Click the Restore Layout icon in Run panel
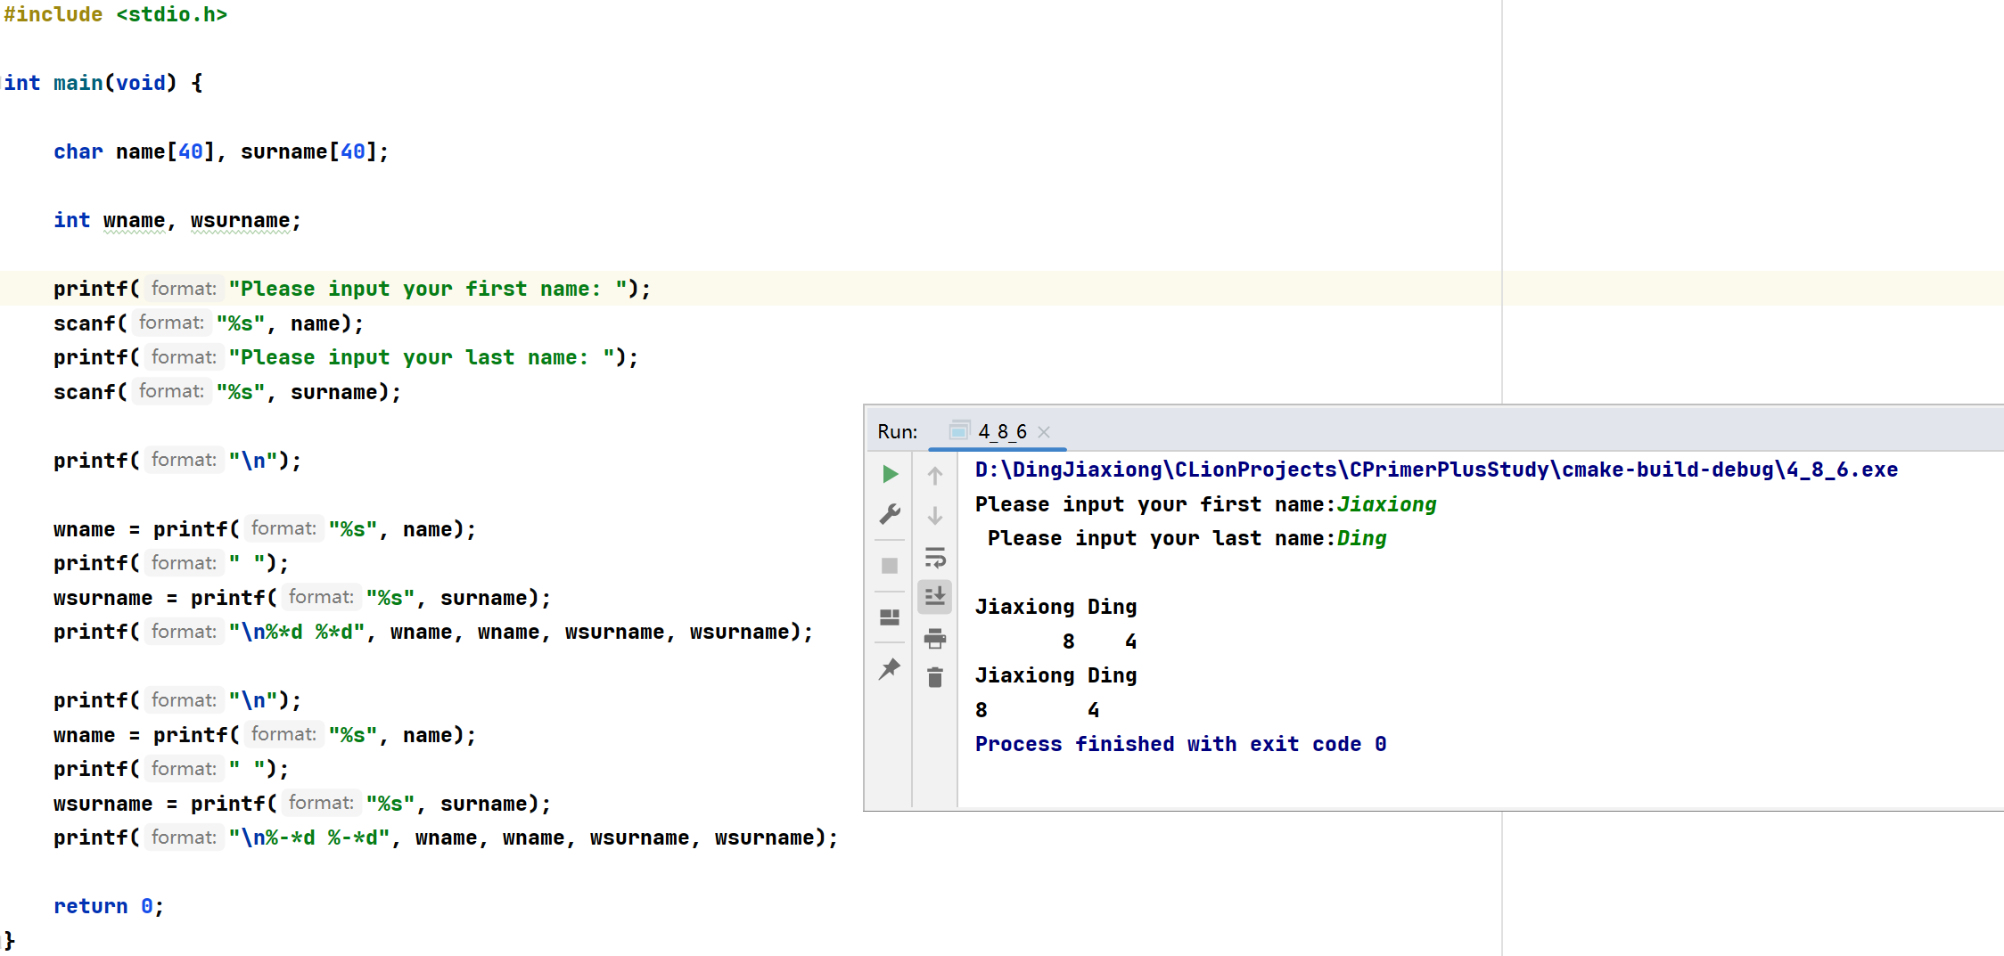2004x956 pixels. tap(890, 617)
